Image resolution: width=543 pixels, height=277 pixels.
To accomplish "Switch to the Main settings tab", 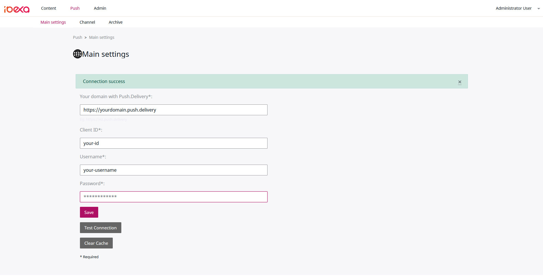I will tap(53, 22).
